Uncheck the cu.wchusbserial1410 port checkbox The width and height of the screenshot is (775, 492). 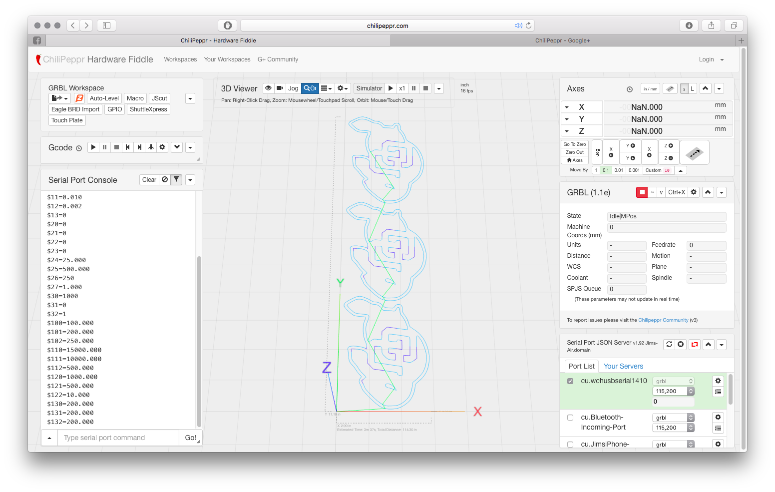coord(570,381)
